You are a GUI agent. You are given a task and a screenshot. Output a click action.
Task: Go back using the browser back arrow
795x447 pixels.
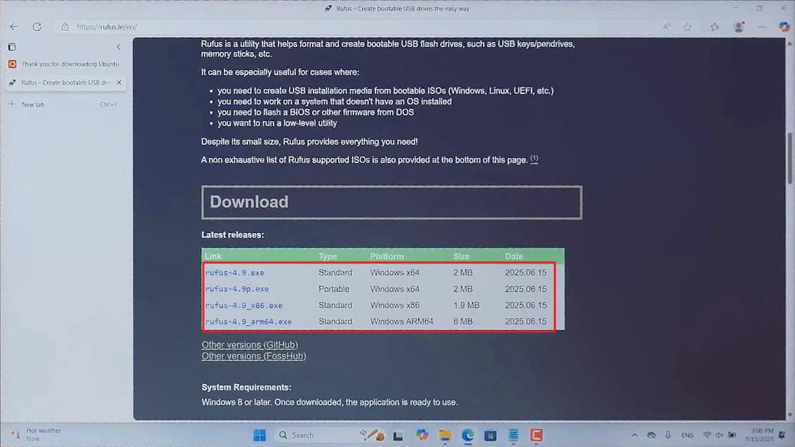coord(14,26)
